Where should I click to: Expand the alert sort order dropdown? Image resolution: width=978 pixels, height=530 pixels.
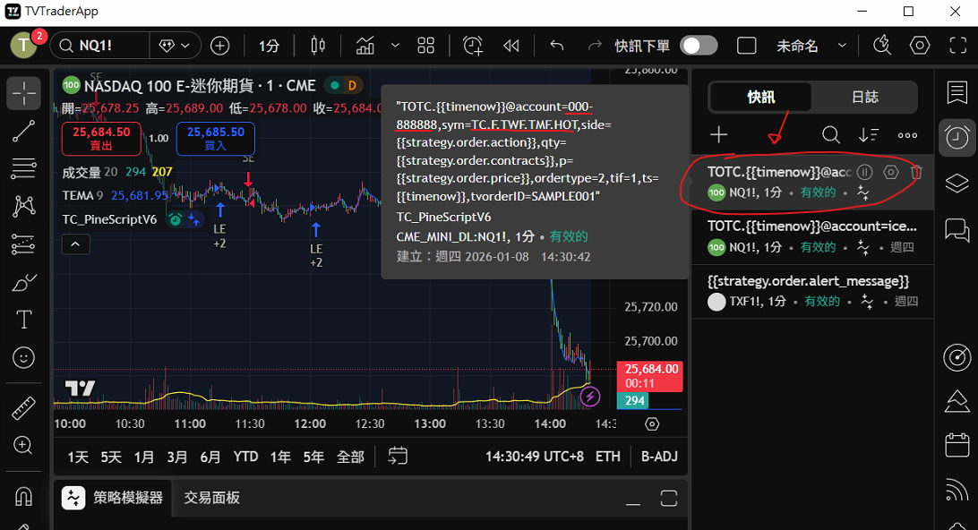pos(869,135)
